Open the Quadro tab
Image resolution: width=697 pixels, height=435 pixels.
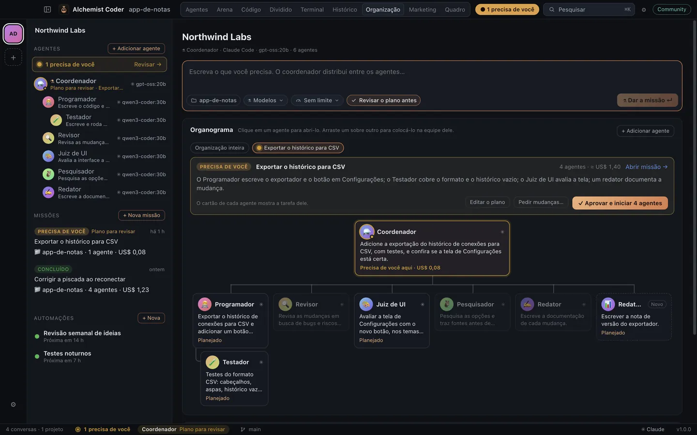[x=455, y=10]
